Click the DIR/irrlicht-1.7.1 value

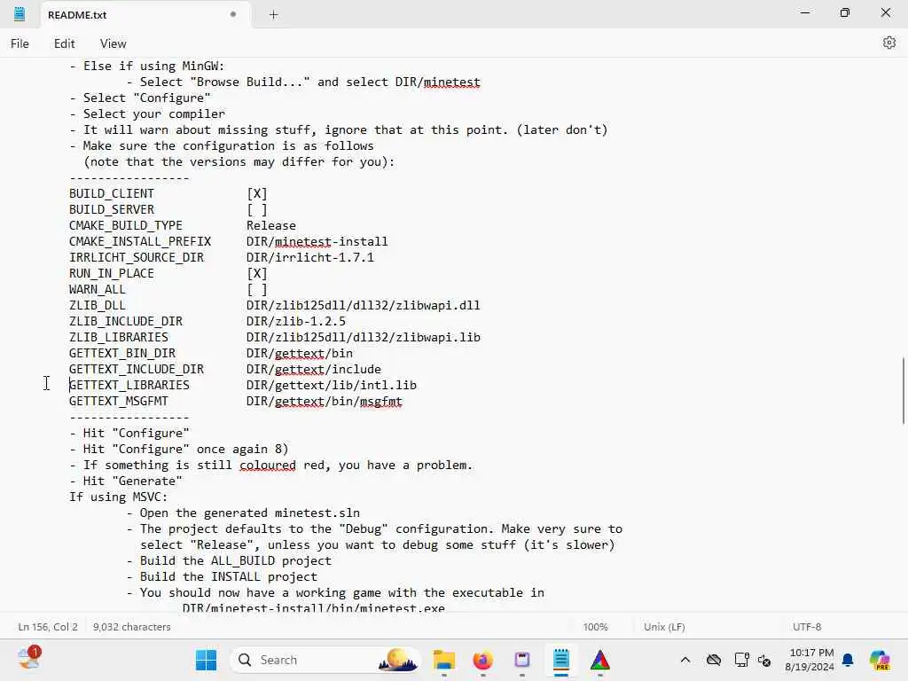(x=310, y=257)
